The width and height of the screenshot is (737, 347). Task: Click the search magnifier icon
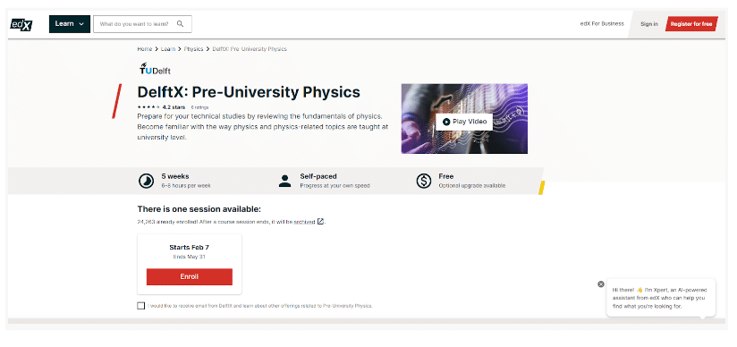point(181,24)
